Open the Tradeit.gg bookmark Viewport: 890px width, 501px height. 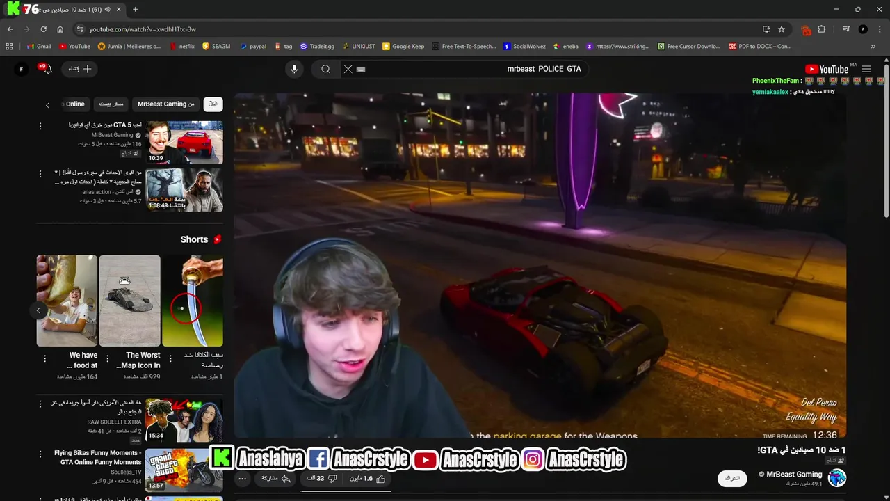click(317, 47)
